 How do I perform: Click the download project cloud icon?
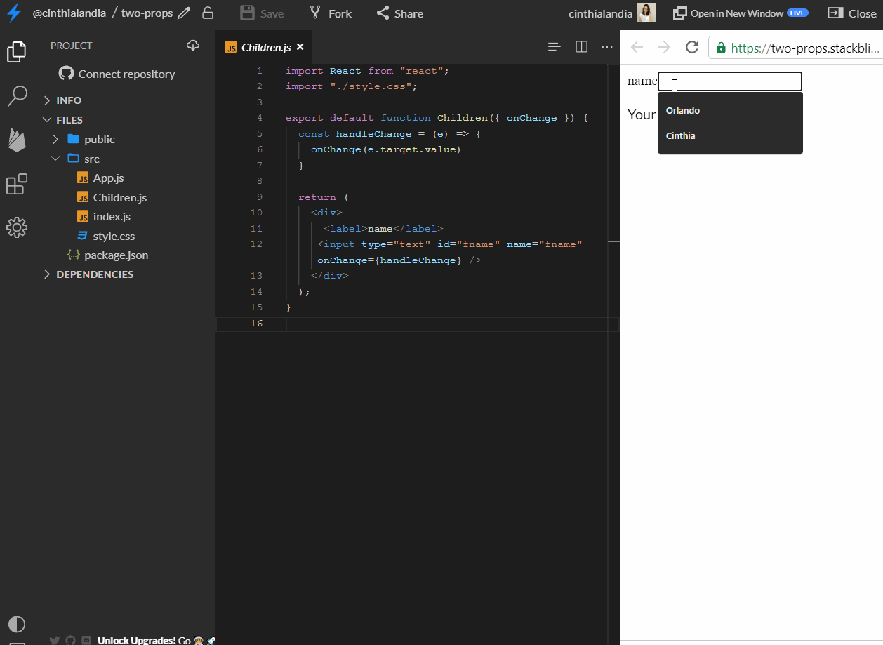(193, 46)
